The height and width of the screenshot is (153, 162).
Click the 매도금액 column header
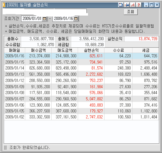(65, 50)
